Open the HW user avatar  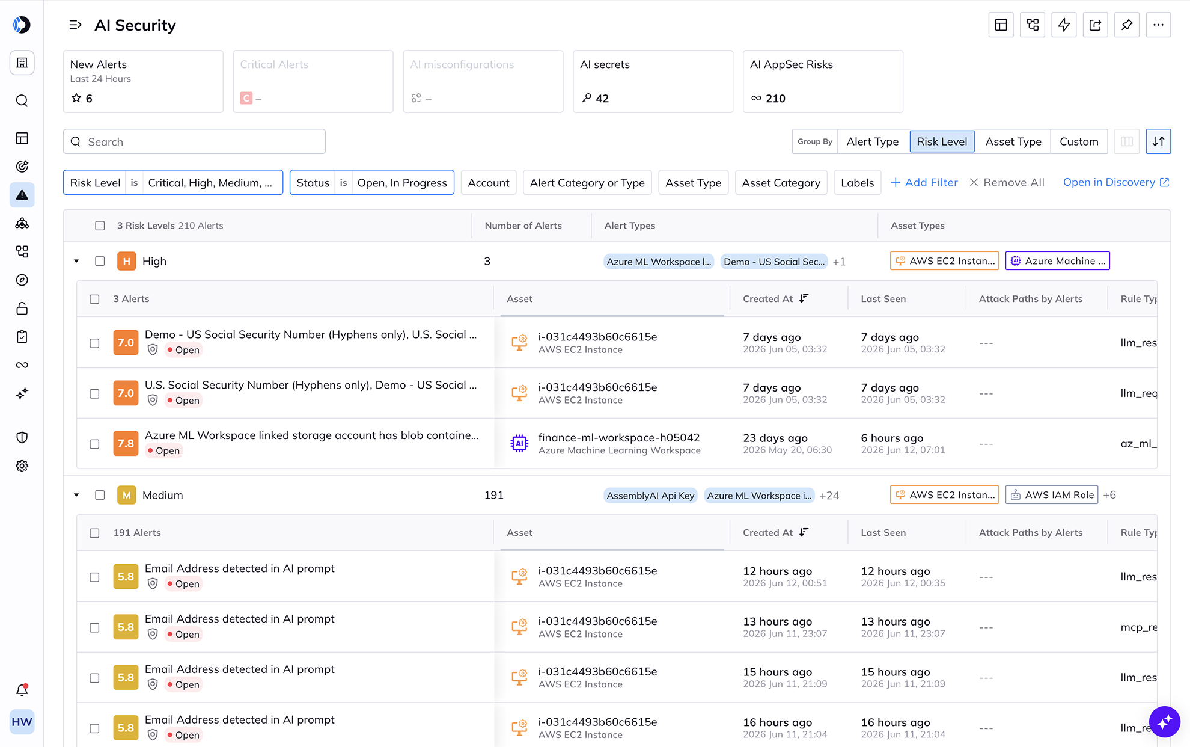(x=22, y=722)
